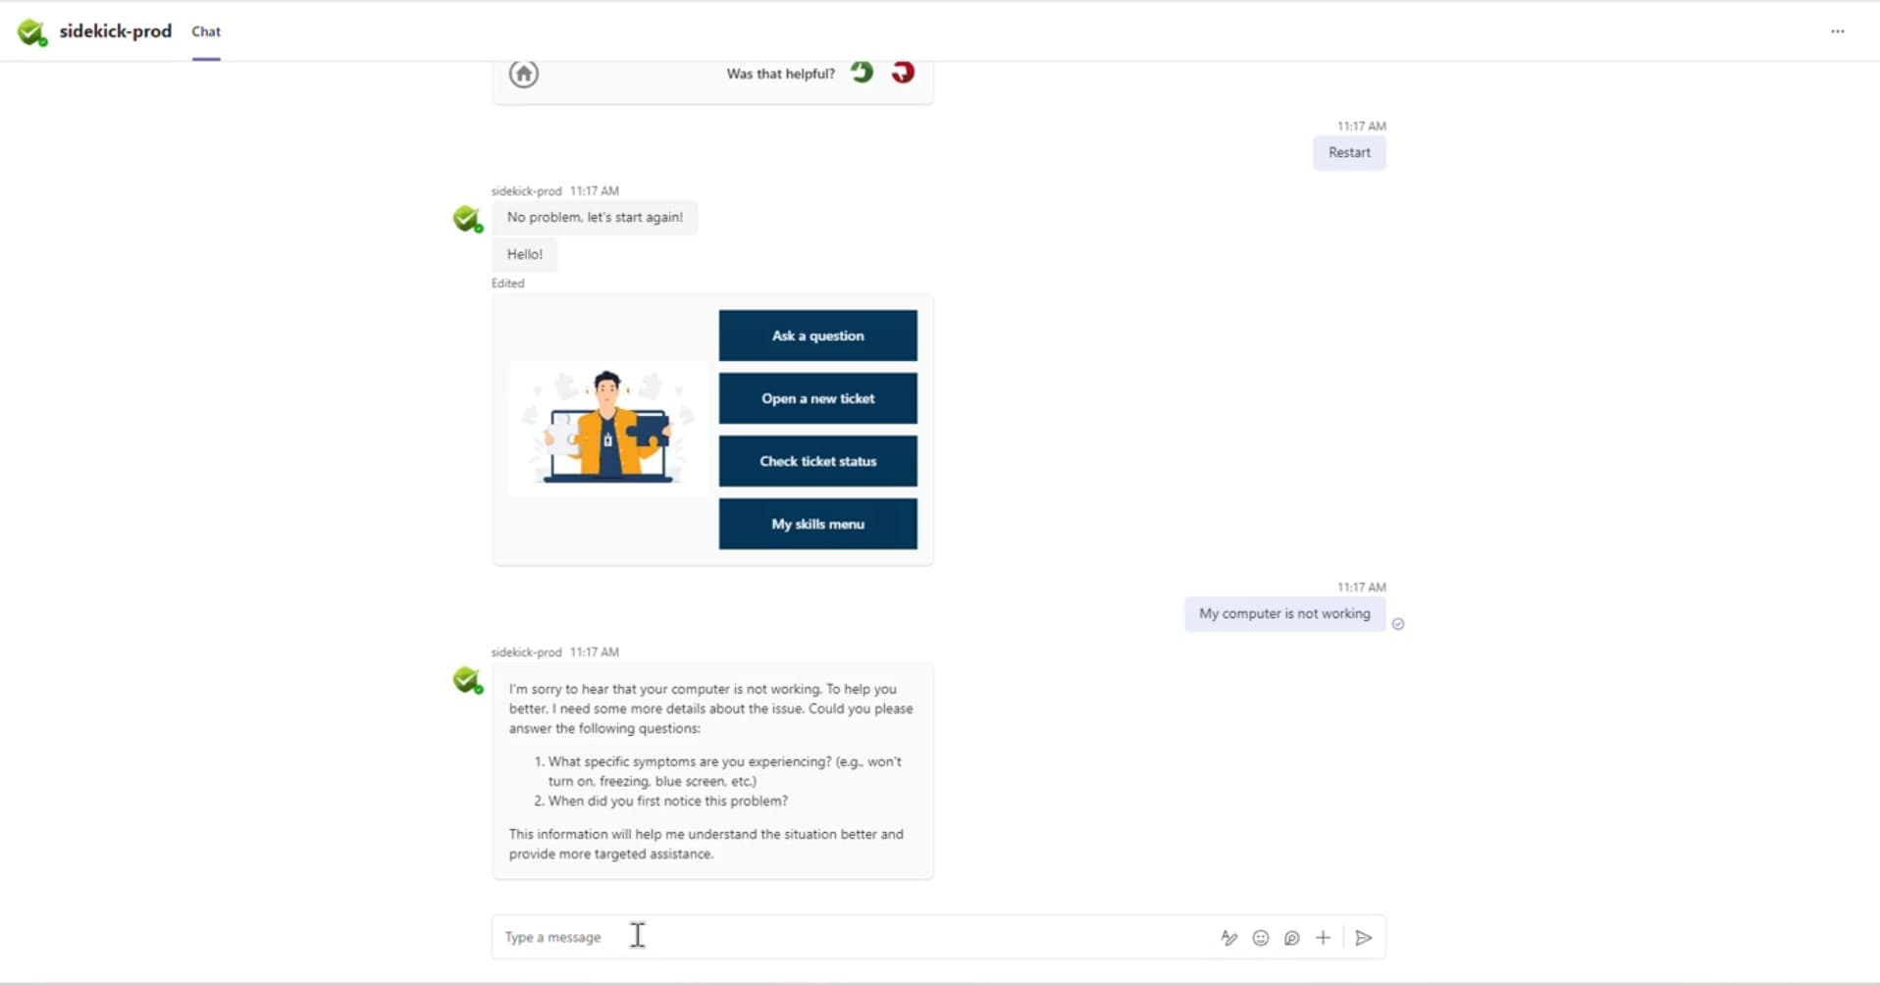The width and height of the screenshot is (1880, 985).
Task: Send the message with the arrow icon
Action: coord(1364,938)
